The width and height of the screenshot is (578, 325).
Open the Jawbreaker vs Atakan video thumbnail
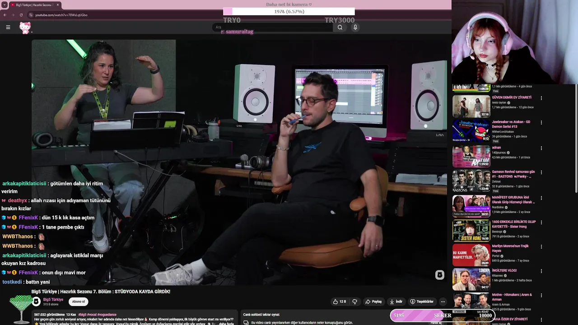tap(471, 130)
